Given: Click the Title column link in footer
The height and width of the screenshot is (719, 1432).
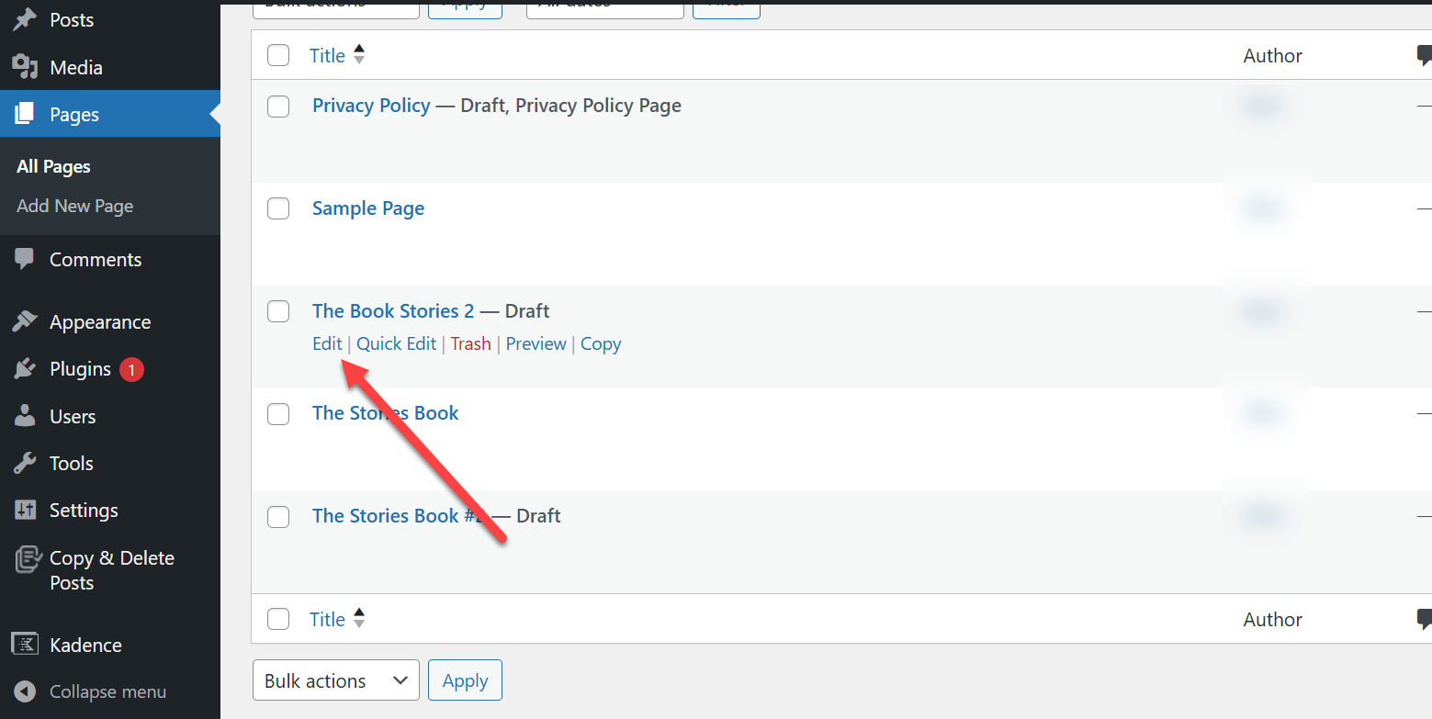Looking at the screenshot, I should point(327,619).
